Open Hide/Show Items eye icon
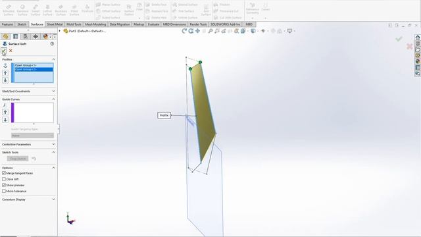 (263, 31)
